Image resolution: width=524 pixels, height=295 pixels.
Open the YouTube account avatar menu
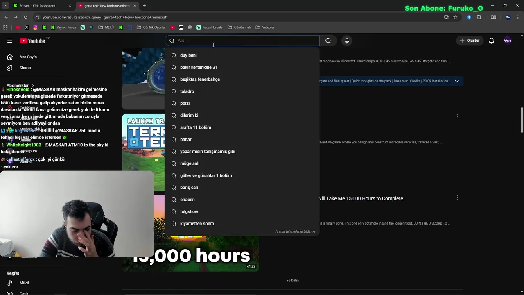tap(507, 41)
